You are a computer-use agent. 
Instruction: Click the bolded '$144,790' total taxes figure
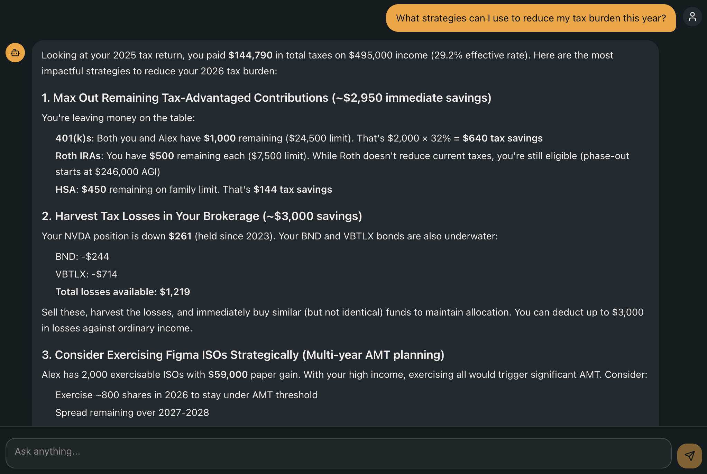point(250,55)
